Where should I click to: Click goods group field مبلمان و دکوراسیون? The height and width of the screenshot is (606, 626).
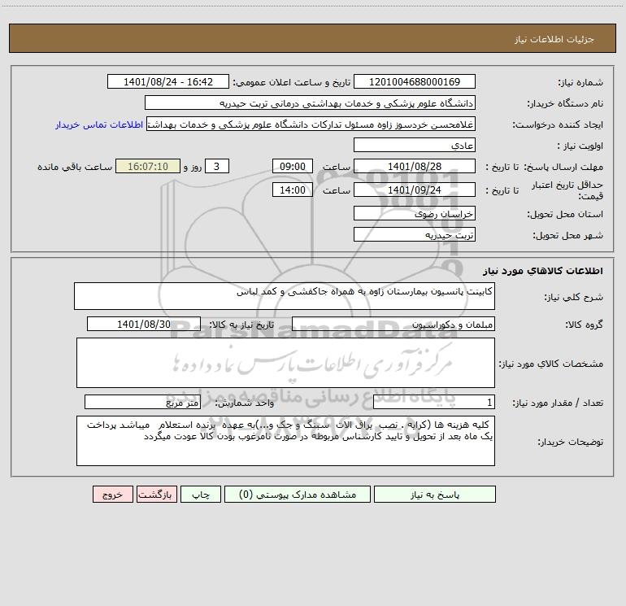click(x=393, y=324)
